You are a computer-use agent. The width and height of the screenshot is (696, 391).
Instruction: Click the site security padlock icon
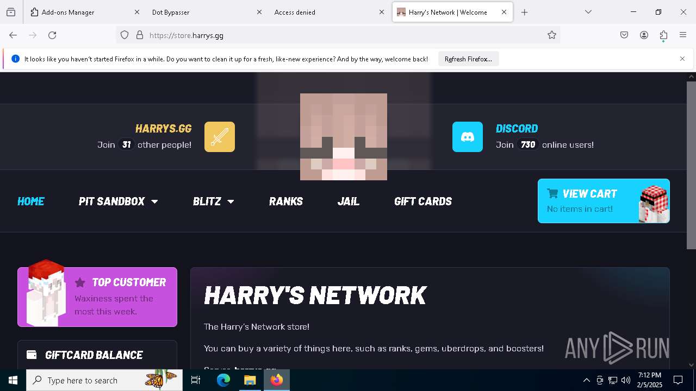[x=140, y=35]
